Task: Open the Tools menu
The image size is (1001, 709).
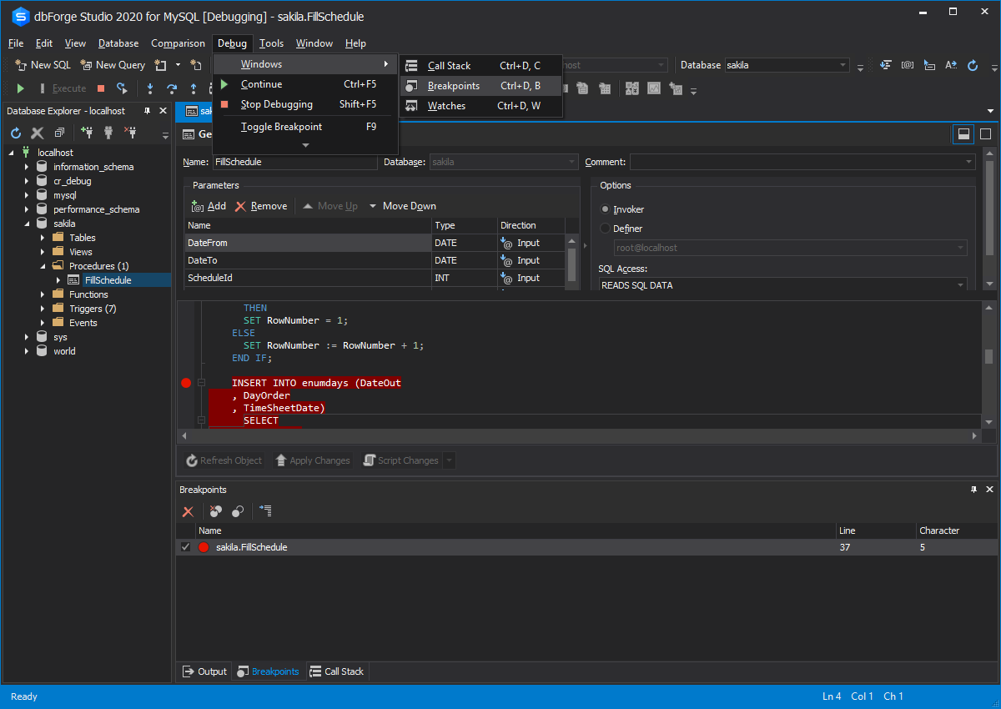Action: [271, 43]
